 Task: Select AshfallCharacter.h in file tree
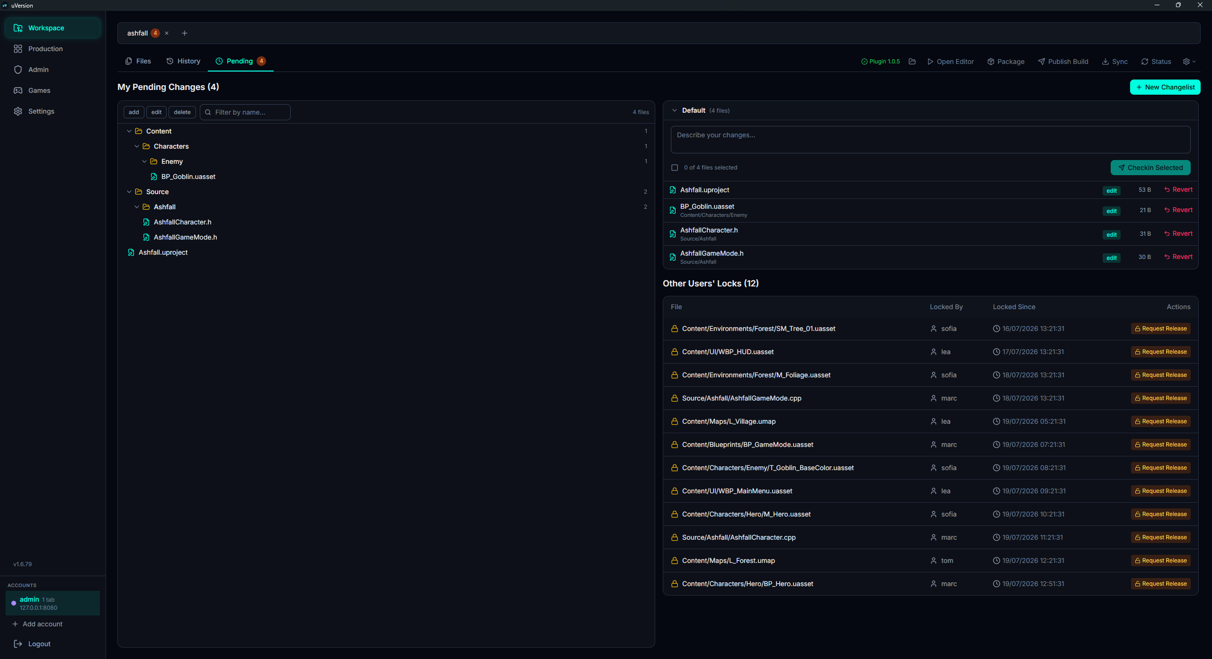(182, 222)
